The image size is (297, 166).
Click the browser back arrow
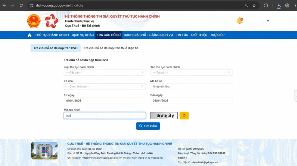pyautogui.click(x=4, y=5)
